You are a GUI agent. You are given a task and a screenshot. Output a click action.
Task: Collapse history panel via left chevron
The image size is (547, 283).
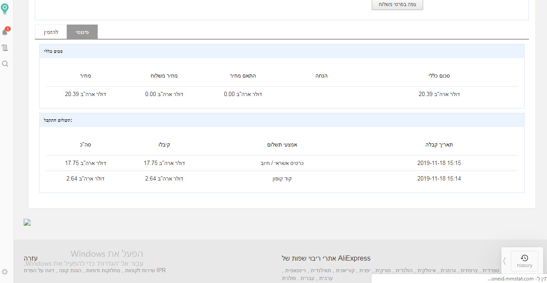[x=504, y=261]
